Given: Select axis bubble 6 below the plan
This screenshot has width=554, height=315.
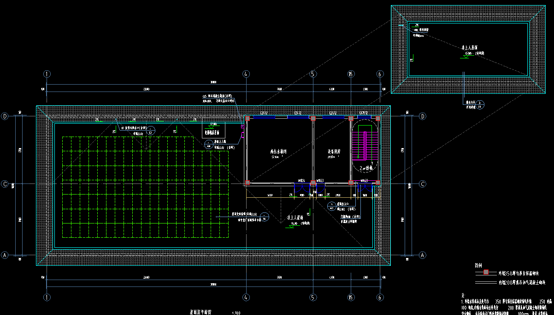Looking at the screenshot, I should [380, 297].
